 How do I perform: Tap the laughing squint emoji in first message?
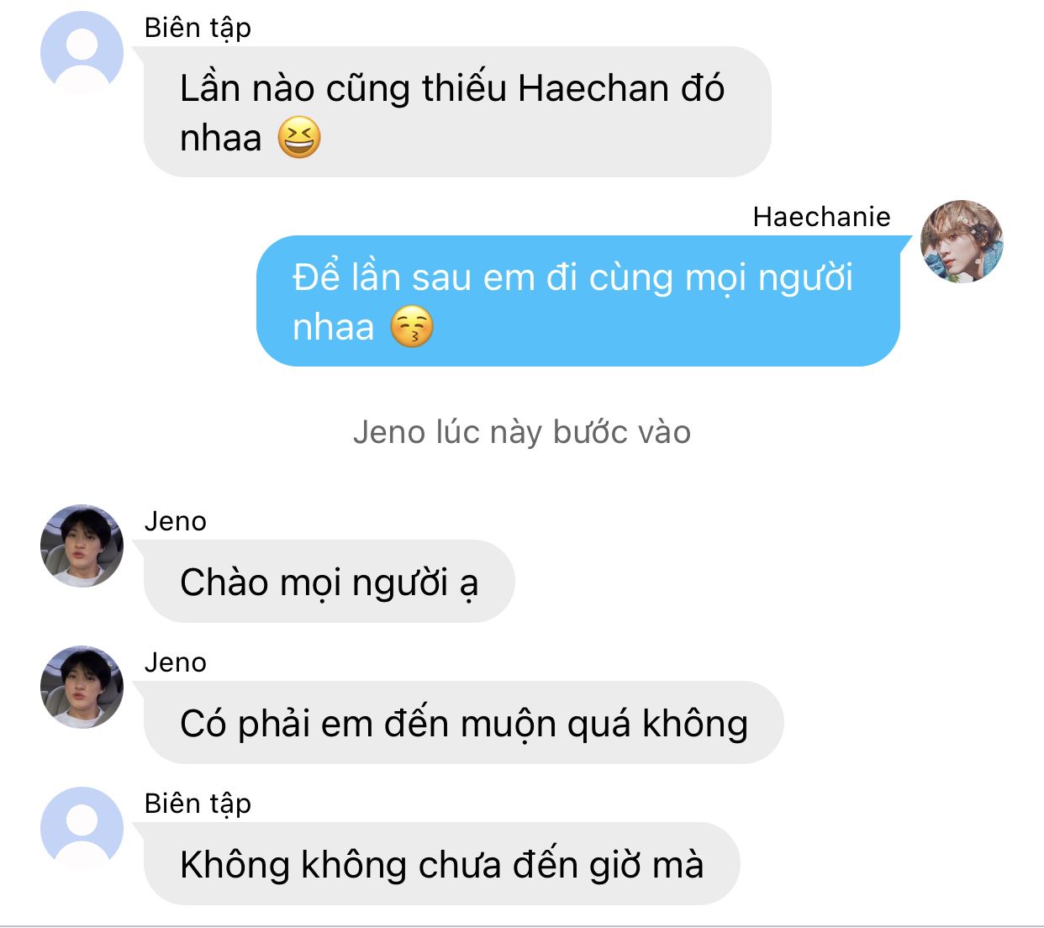[299, 138]
